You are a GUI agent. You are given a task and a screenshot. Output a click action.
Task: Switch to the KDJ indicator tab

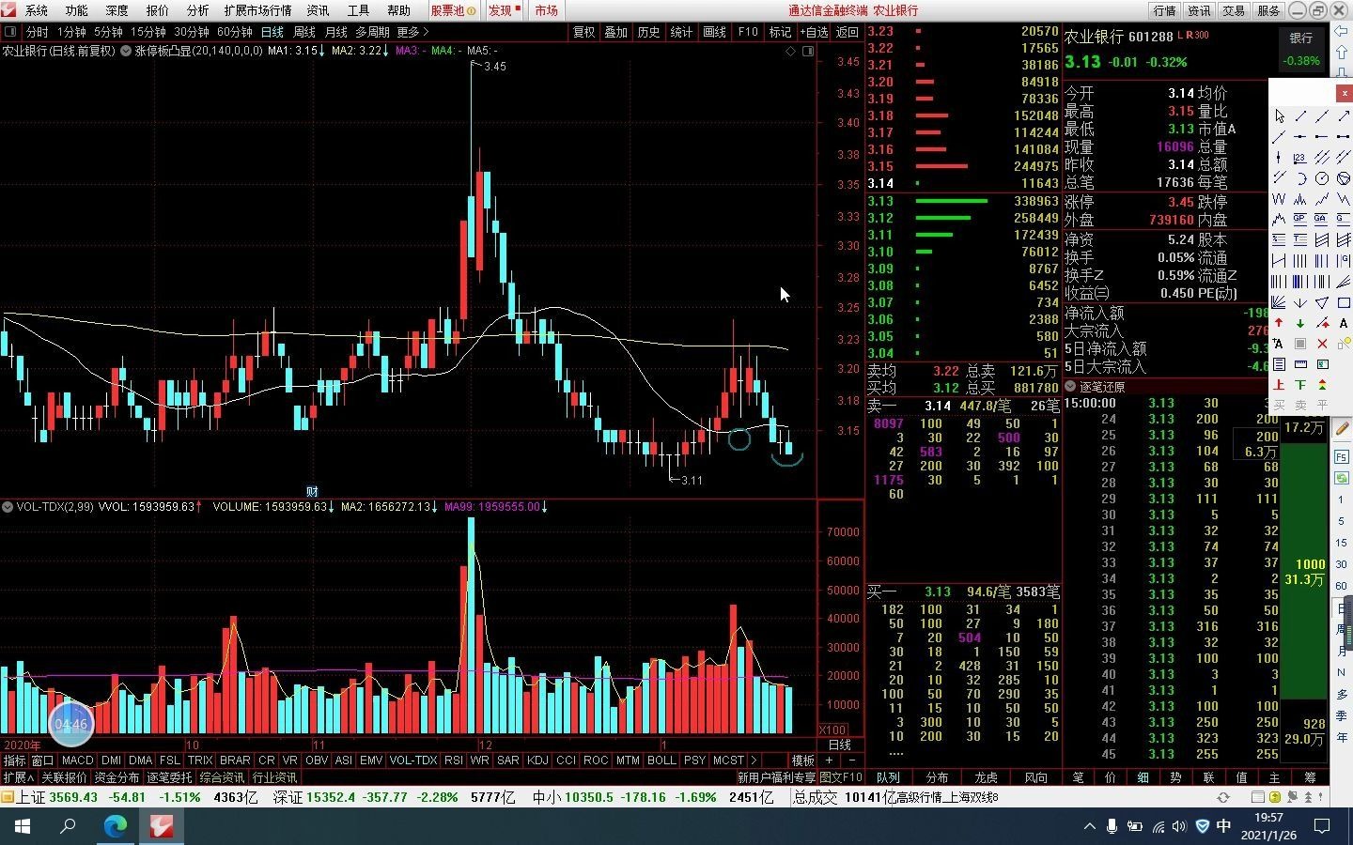(x=537, y=760)
